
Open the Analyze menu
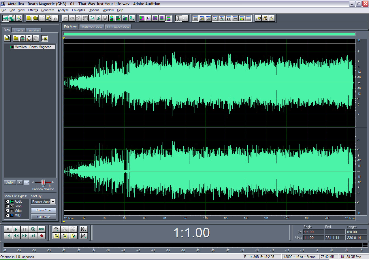63,10
